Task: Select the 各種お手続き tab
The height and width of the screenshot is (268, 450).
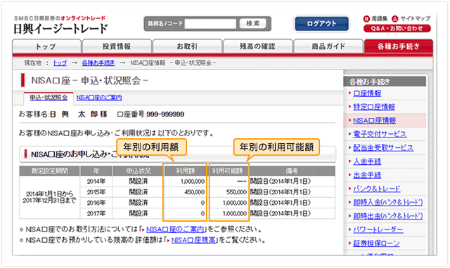Action: pos(399,46)
